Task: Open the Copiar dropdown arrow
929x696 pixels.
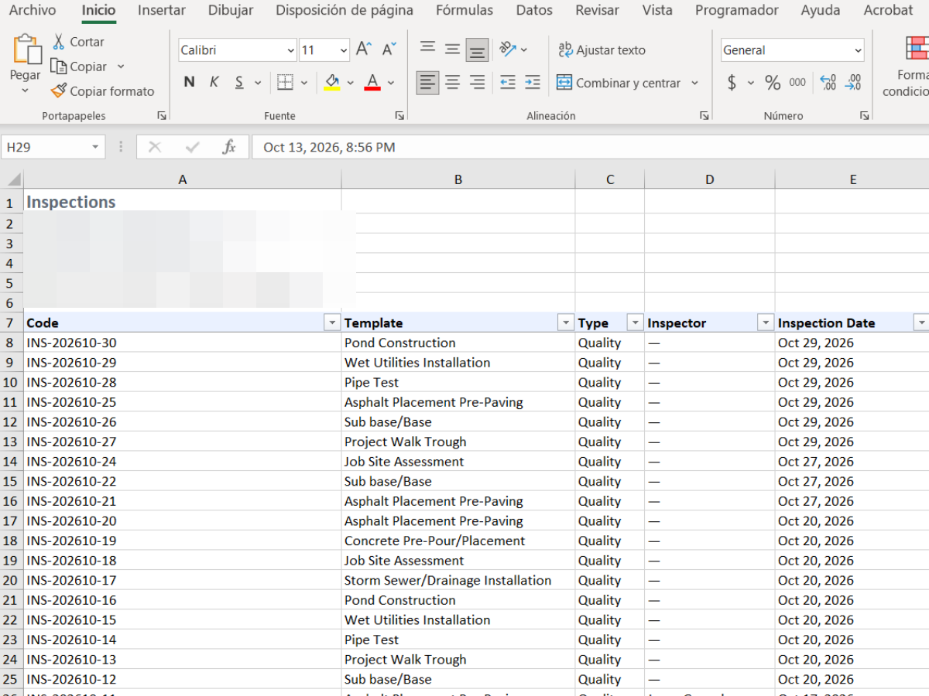Action: click(121, 67)
